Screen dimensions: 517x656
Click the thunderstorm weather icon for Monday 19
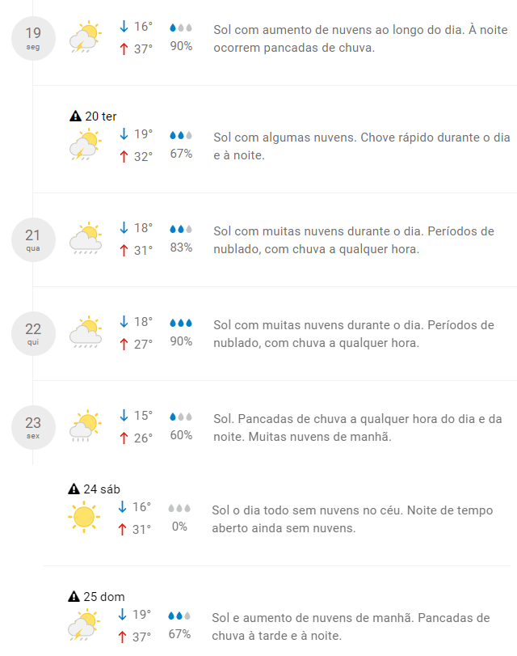[x=84, y=37]
